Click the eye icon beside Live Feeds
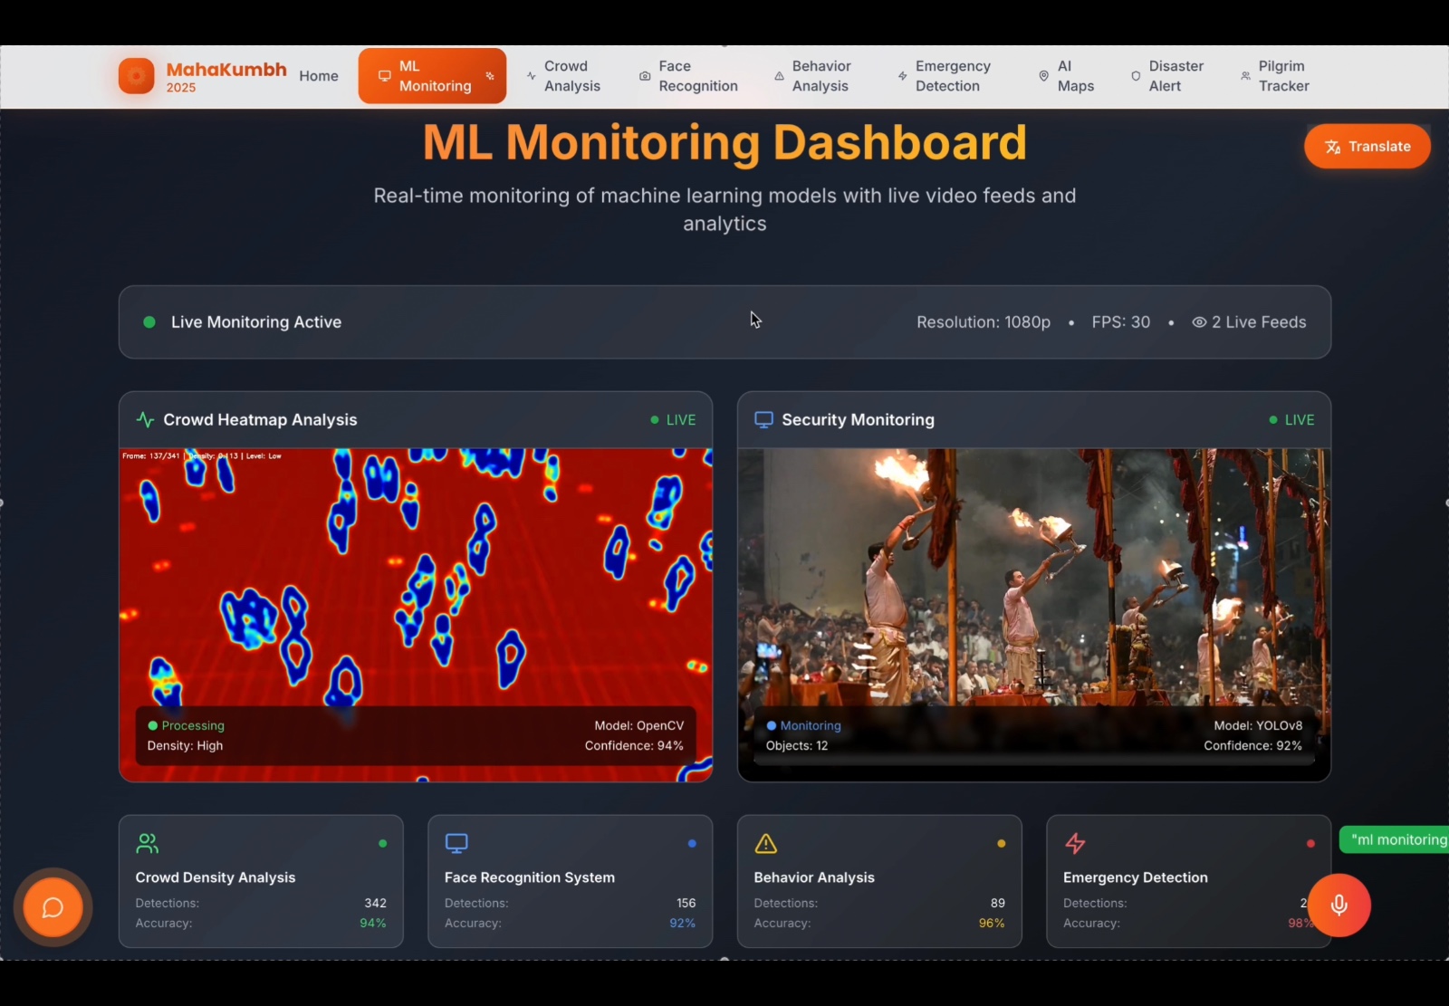This screenshot has width=1449, height=1006. 1199,322
